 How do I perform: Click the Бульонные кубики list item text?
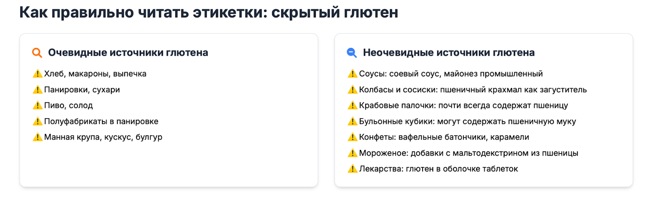(467, 122)
